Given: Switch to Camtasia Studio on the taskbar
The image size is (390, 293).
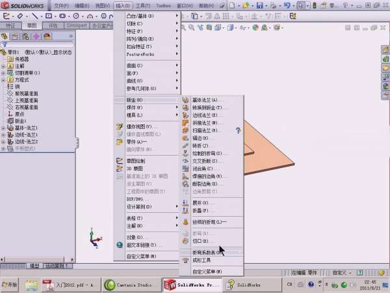Looking at the screenshot, I should 131,285.
